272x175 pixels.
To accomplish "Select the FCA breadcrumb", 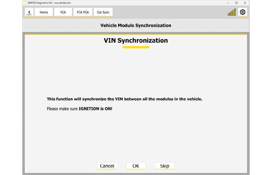I will pos(63,12).
